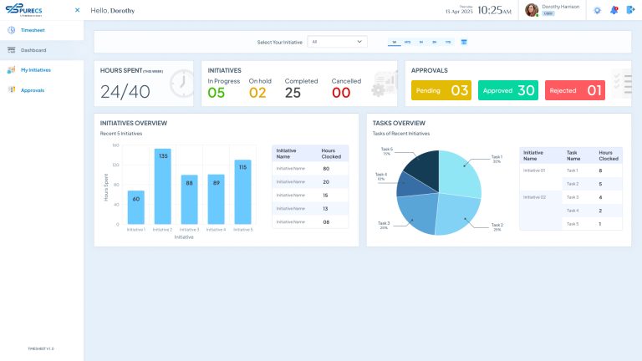Screen dimensions: 642x361
Task: Click the yellow Pending approvals card
Action: (441, 90)
